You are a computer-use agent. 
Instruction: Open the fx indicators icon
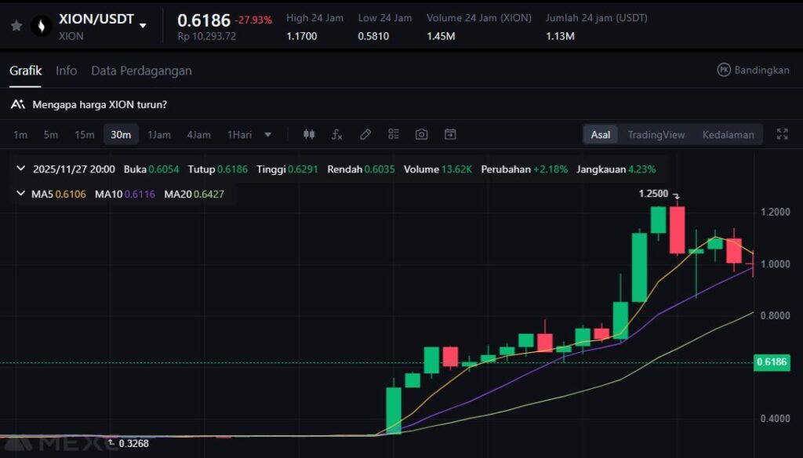click(336, 134)
